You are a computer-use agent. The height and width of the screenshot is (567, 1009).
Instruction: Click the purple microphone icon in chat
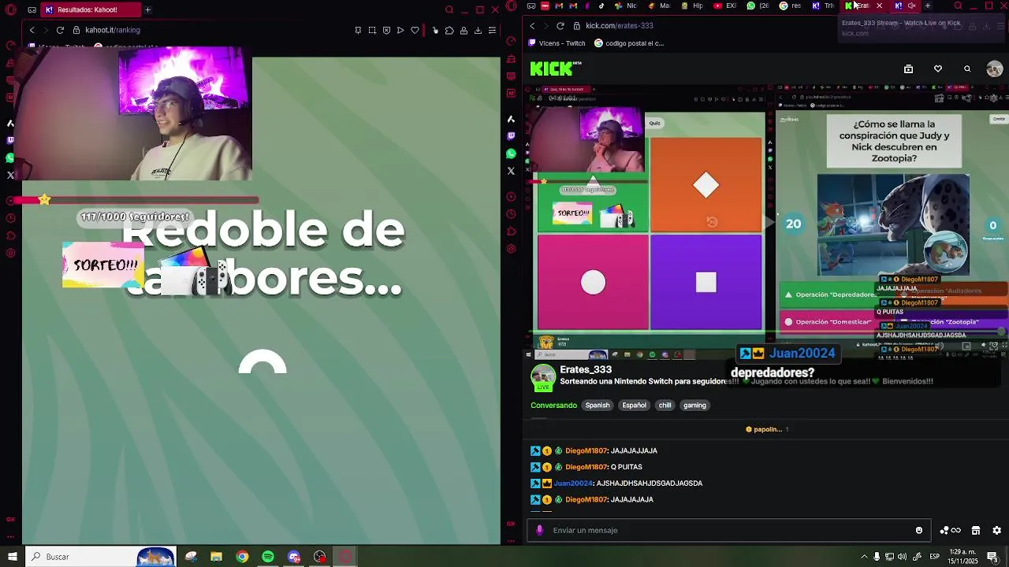[x=540, y=530]
